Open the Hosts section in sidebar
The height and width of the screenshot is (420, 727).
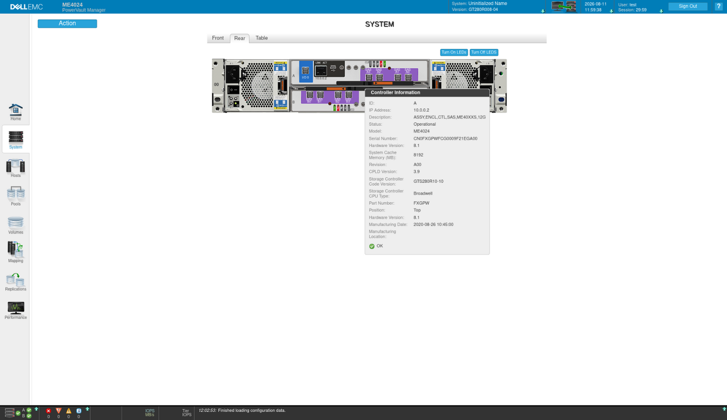click(16, 168)
